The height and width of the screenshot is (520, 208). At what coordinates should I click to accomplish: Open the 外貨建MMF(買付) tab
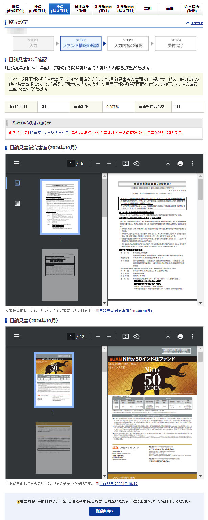coord(104,9)
